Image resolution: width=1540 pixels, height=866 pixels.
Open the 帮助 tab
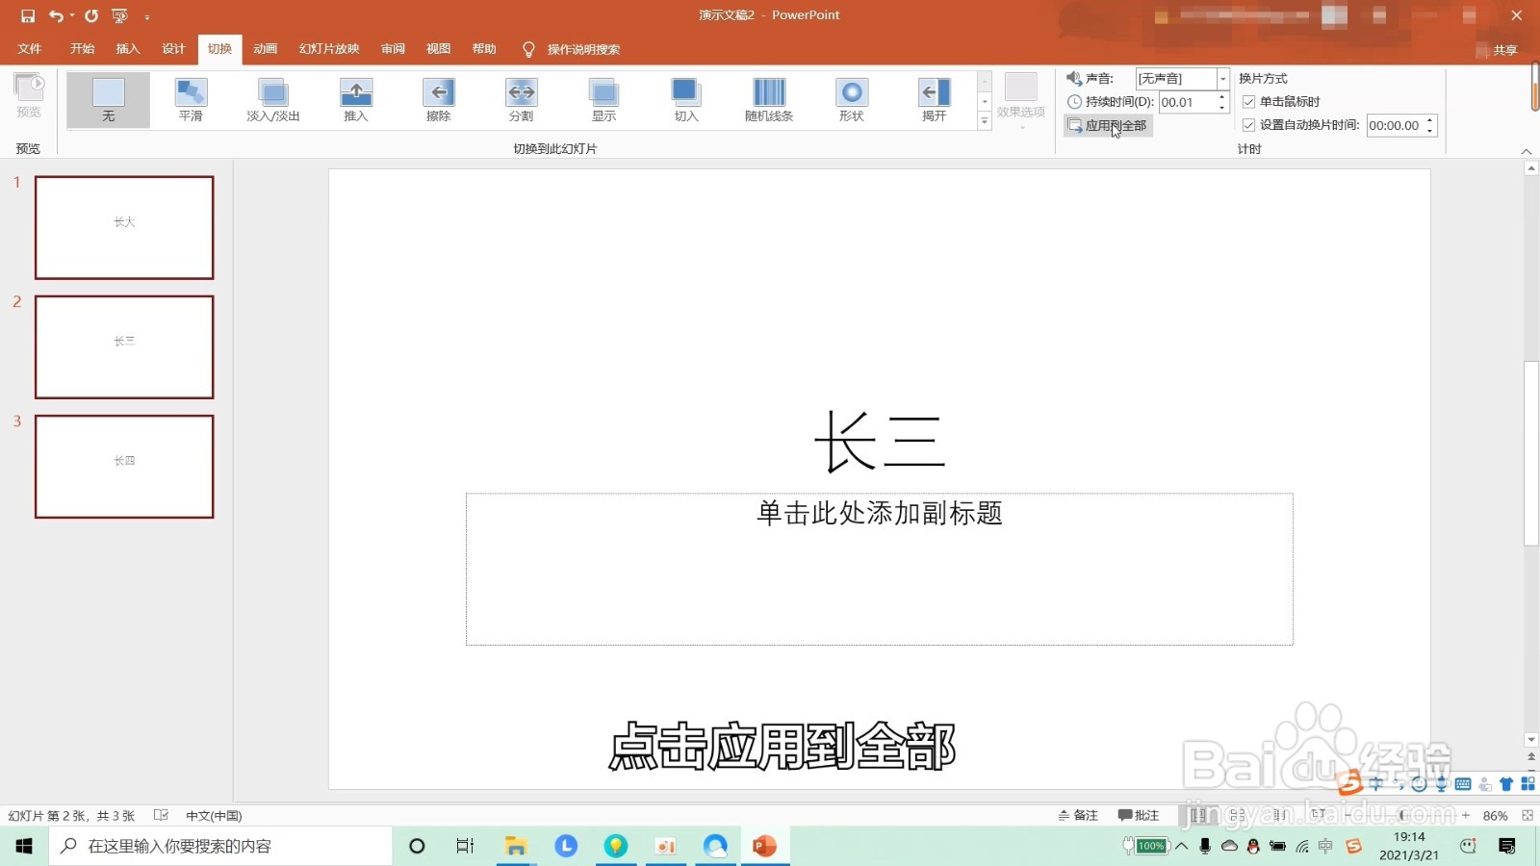[484, 49]
